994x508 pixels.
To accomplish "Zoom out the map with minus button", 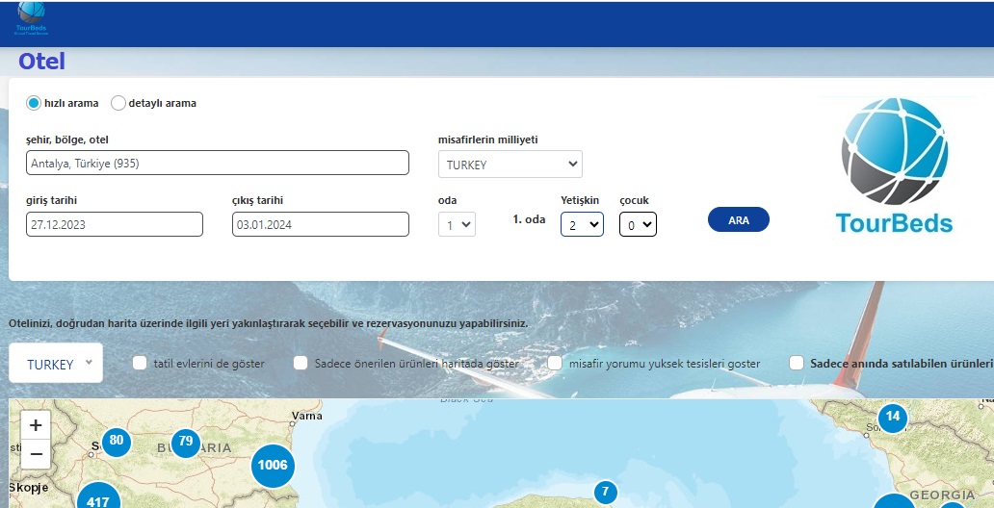I will (x=36, y=454).
